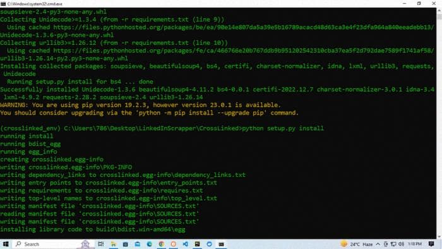Minimize the cmd.exe window

[405, 3]
